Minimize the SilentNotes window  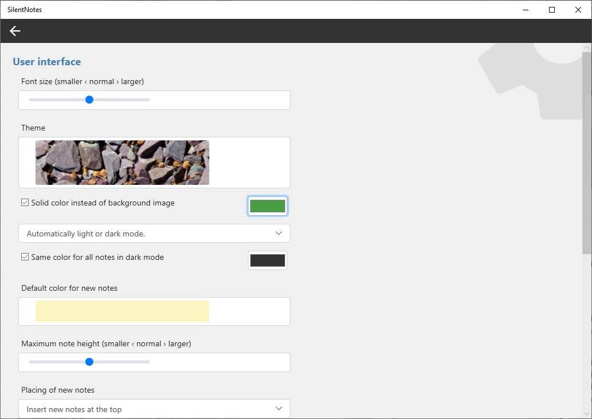tap(525, 10)
